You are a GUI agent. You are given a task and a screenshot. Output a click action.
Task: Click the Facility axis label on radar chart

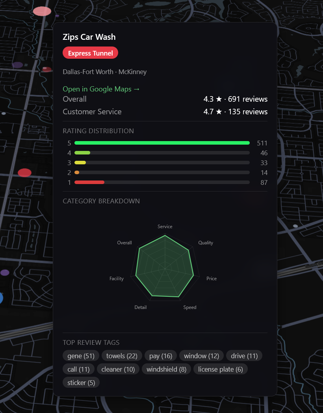point(116,278)
